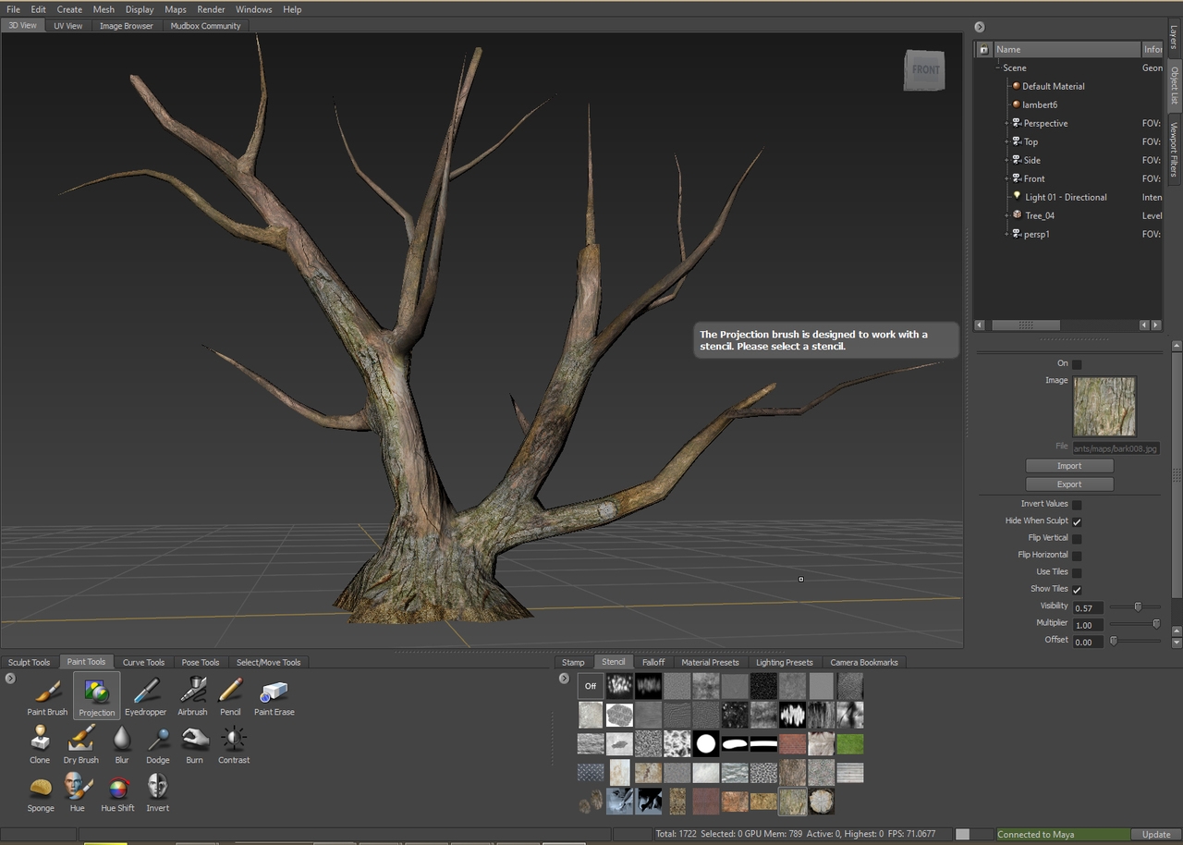The height and width of the screenshot is (845, 1183).
Task: Choose the Burn tool
Action: click(x=194, y=744)
